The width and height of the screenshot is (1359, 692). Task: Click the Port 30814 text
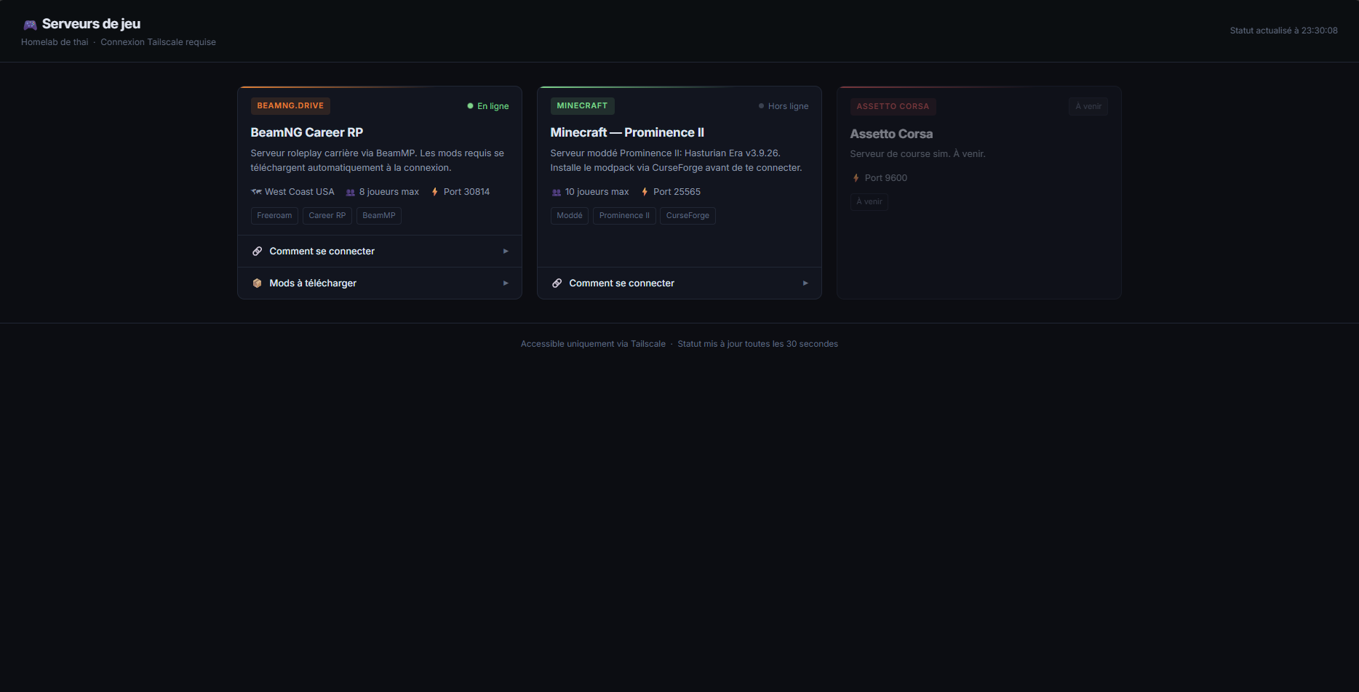[466, 192]
